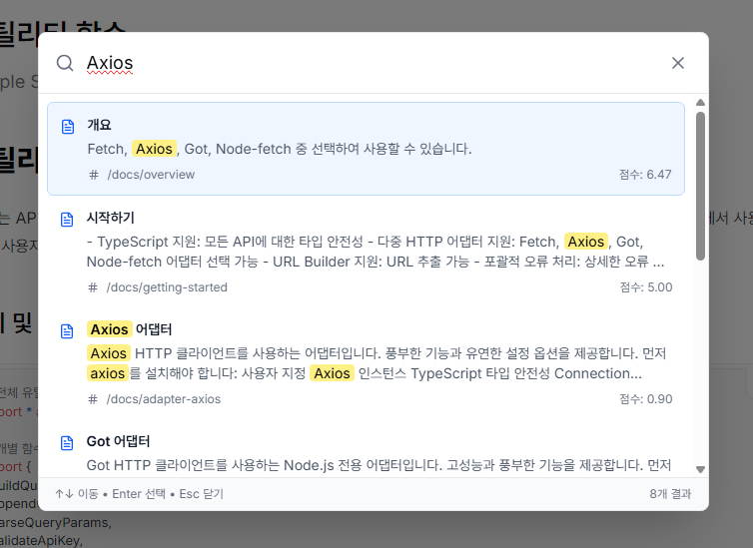Click the score 점수: 5.00
Viewport: 753px width, 548px height.
[x=646, y=287]
